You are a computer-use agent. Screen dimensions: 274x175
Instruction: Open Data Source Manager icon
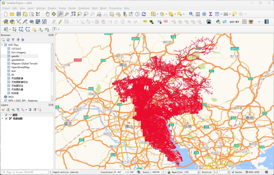click(6, 22)
